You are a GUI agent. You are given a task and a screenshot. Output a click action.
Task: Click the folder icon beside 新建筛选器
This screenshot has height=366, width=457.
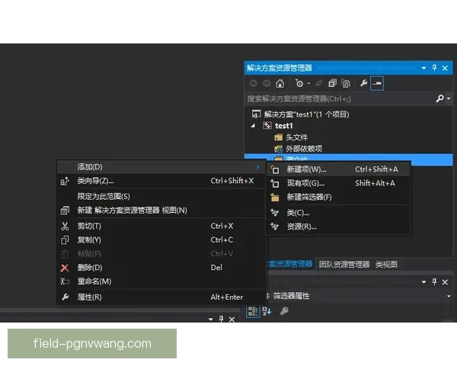(274, 197)
